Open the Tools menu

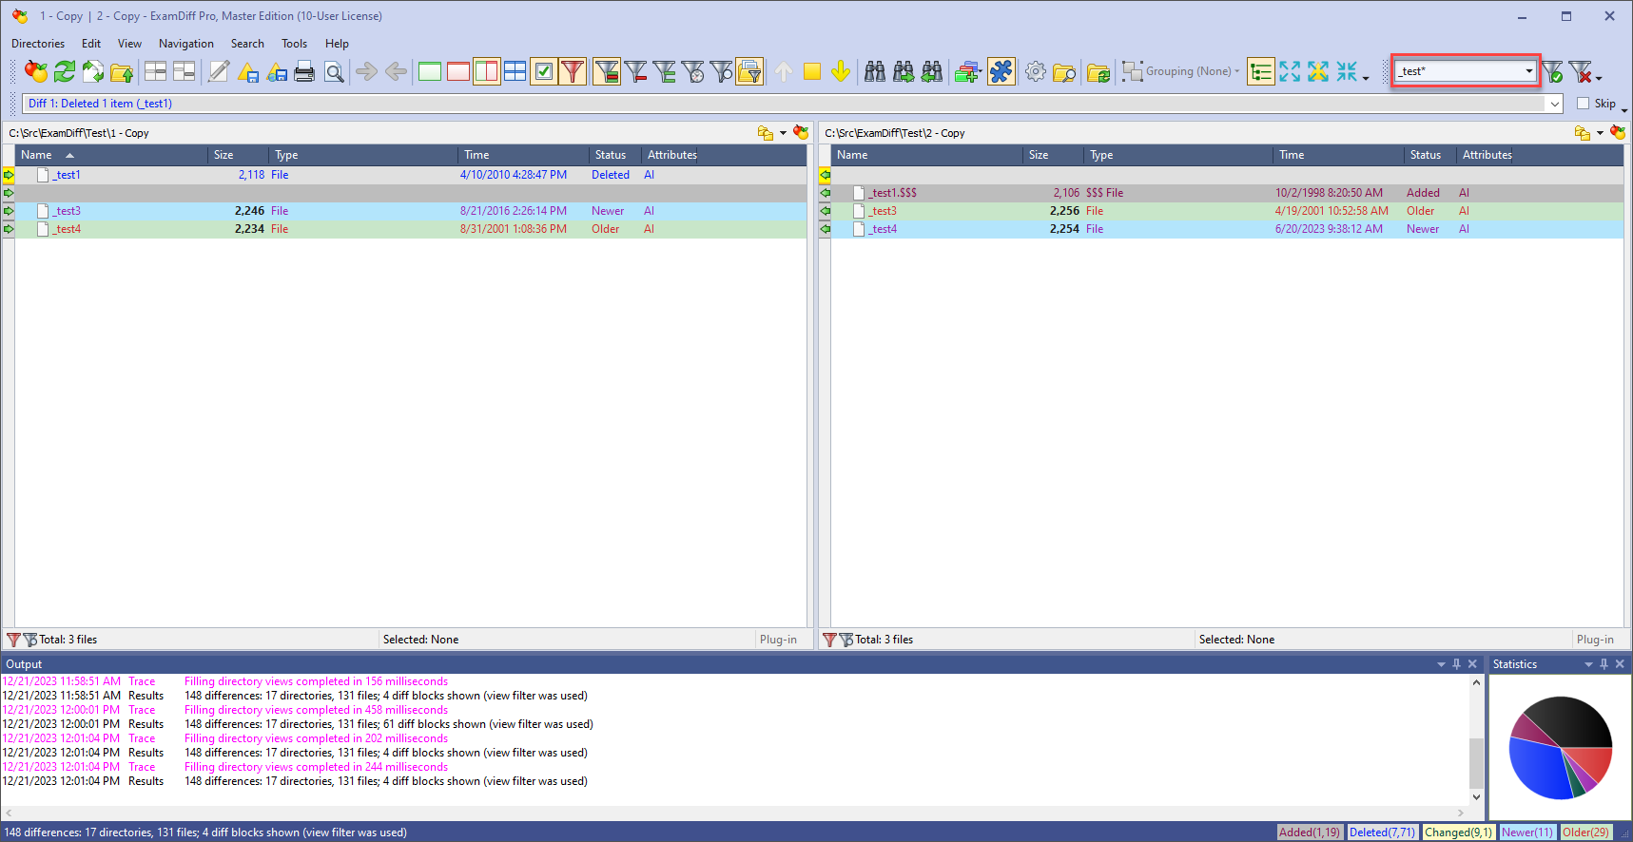point(294,44)
